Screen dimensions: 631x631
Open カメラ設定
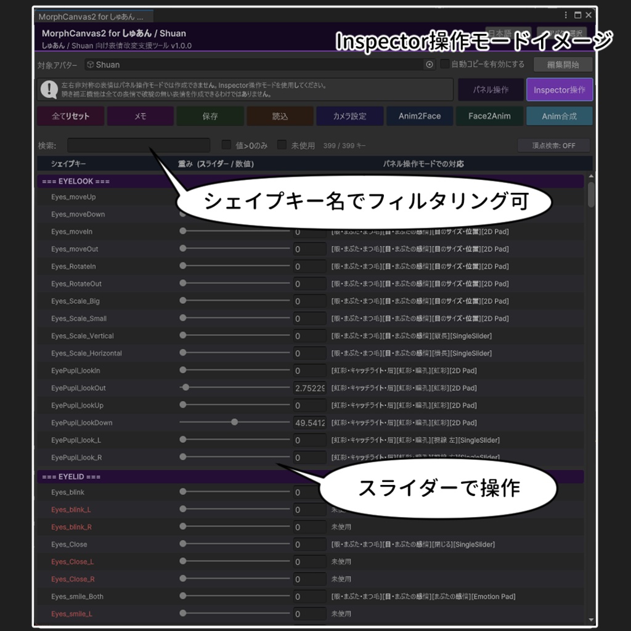click(x=350, y=116)
